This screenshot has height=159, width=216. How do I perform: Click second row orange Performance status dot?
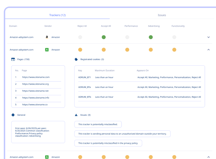(127, 49)
